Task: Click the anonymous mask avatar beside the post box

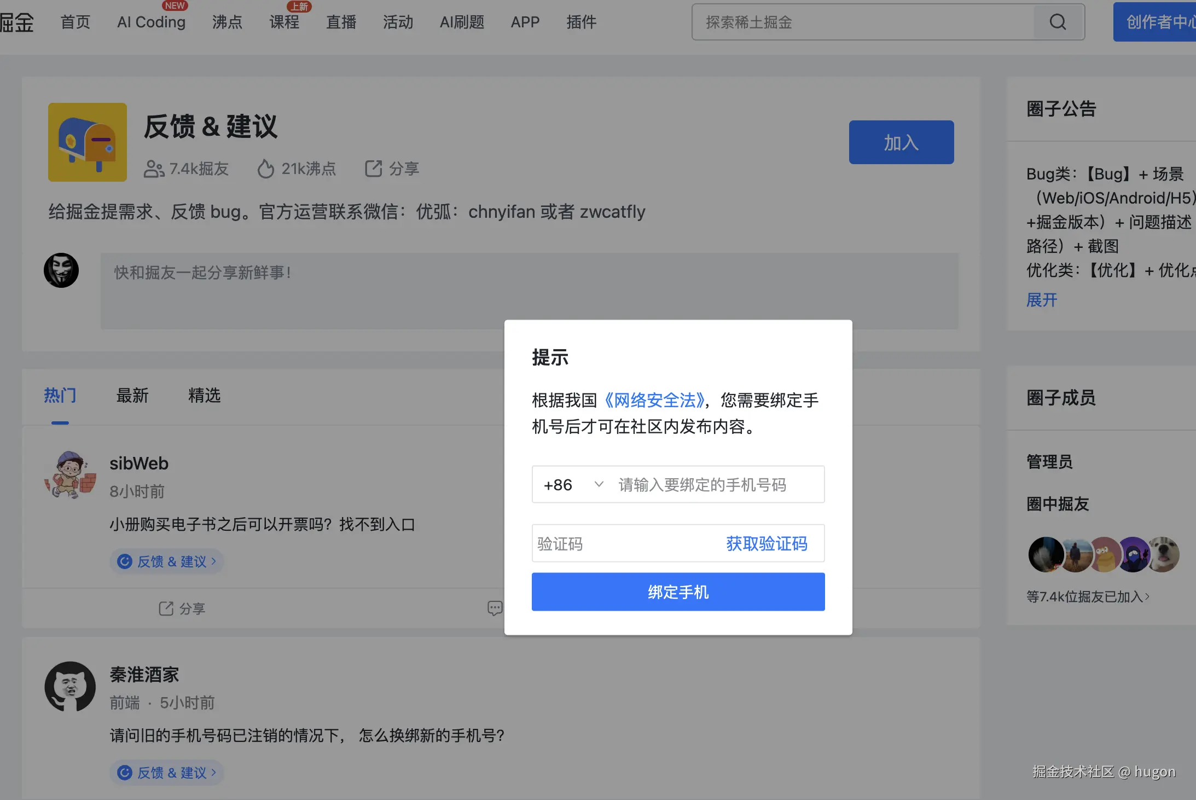Action: click(x=61, y=270)
